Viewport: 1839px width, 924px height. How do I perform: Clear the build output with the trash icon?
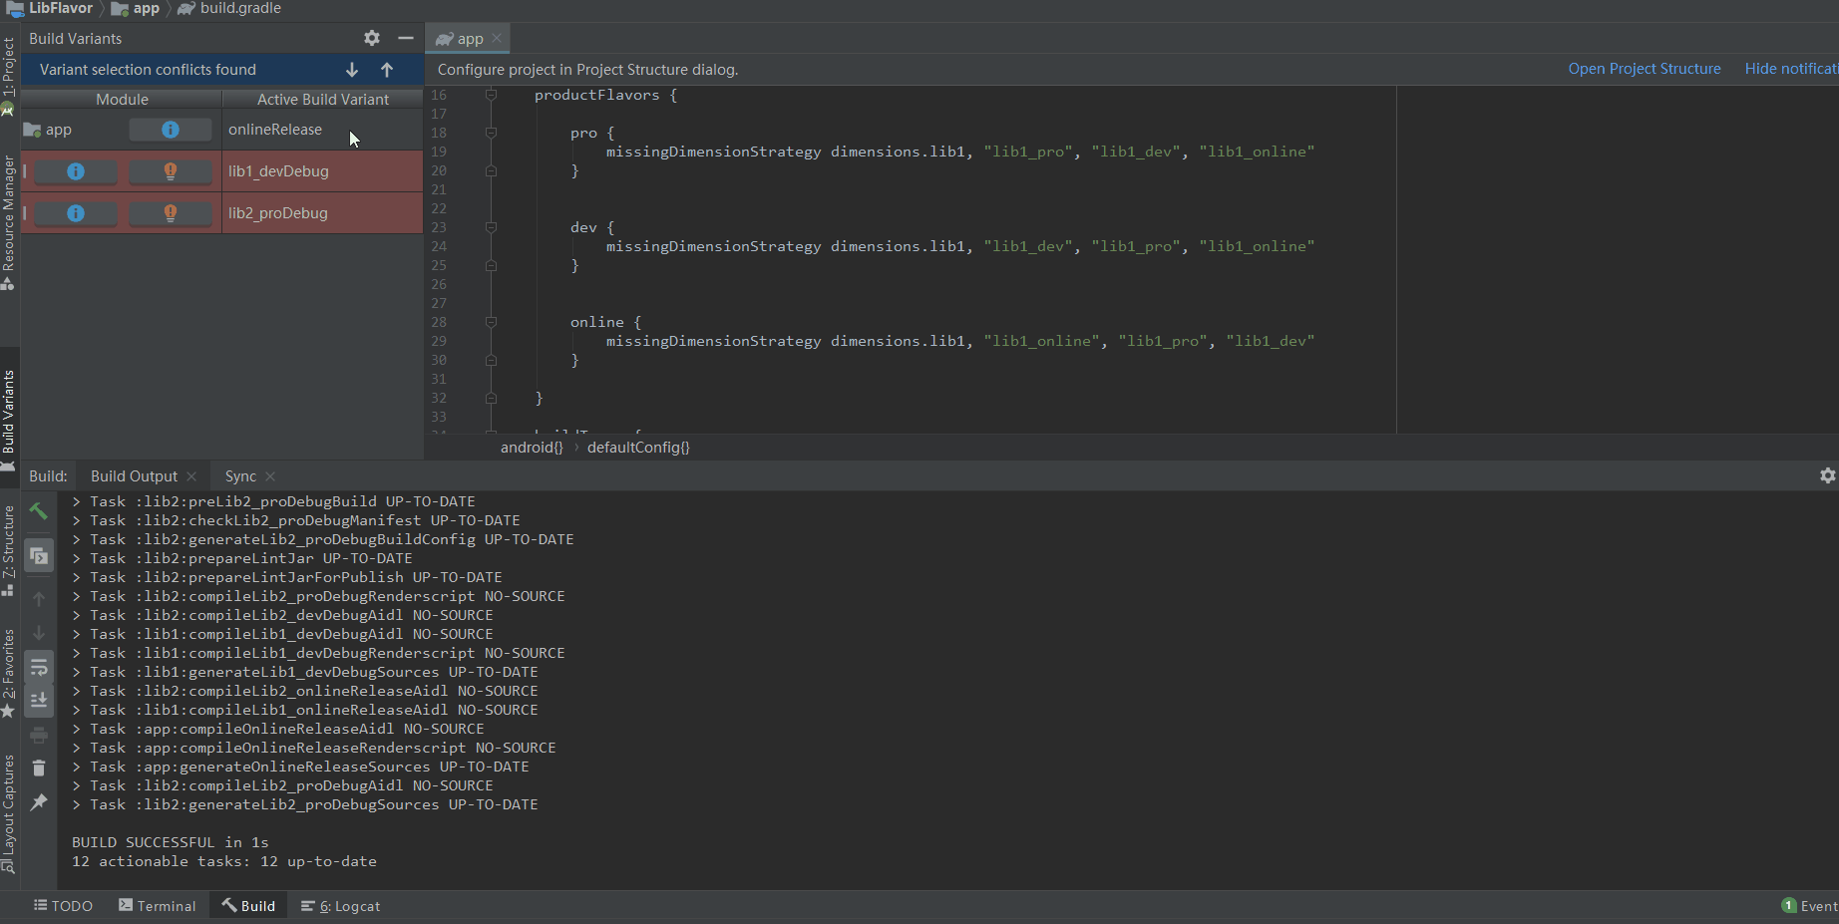[x=38, y=768]
